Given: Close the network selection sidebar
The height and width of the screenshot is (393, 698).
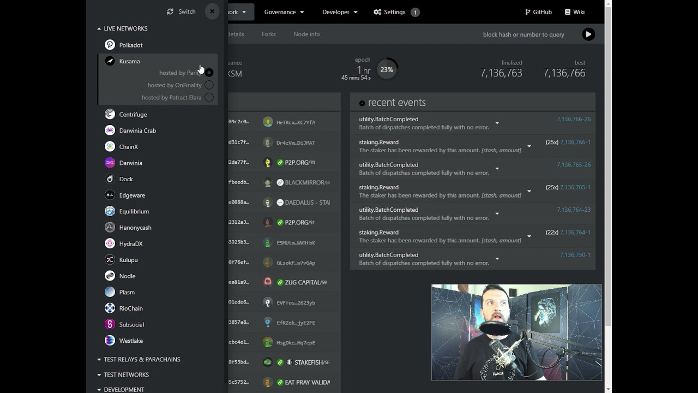Looking at the screenshot, I should tap(212, 11).
